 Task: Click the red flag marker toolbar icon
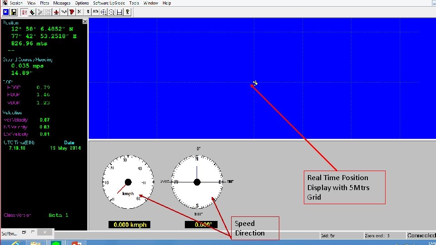point(72,12)
